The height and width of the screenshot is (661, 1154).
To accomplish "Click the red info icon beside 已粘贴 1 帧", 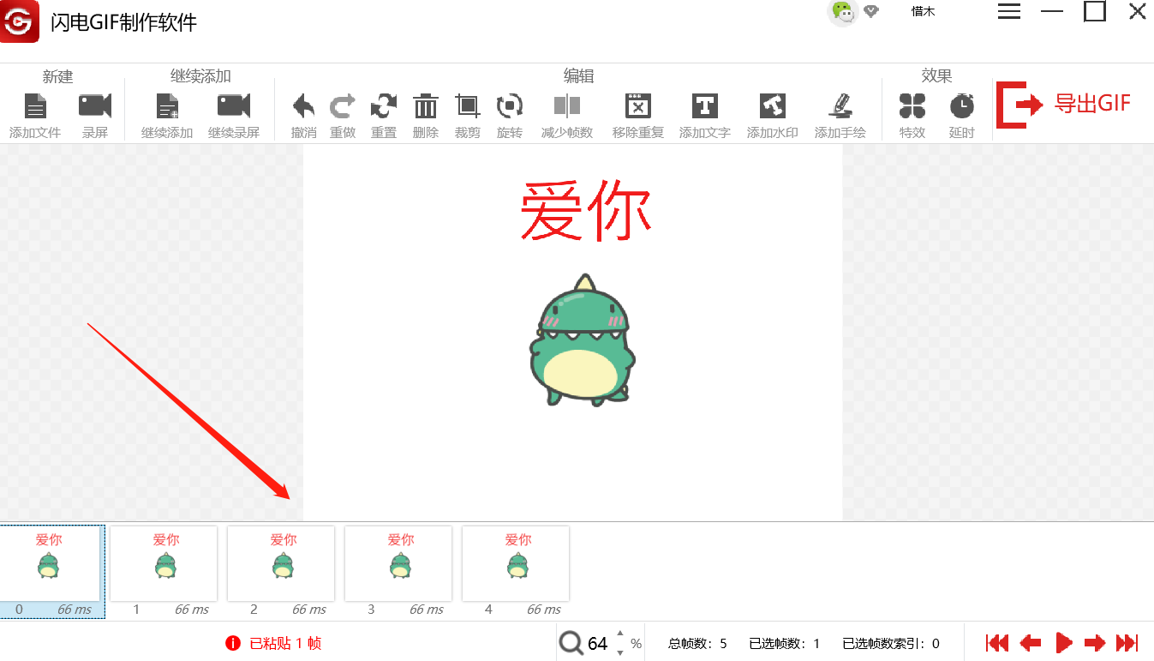I will pos(232,643).
